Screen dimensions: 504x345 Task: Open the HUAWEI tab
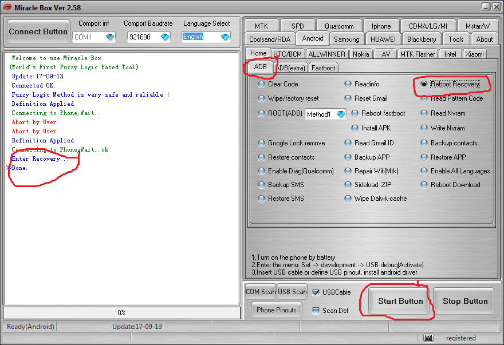(383, 39)
